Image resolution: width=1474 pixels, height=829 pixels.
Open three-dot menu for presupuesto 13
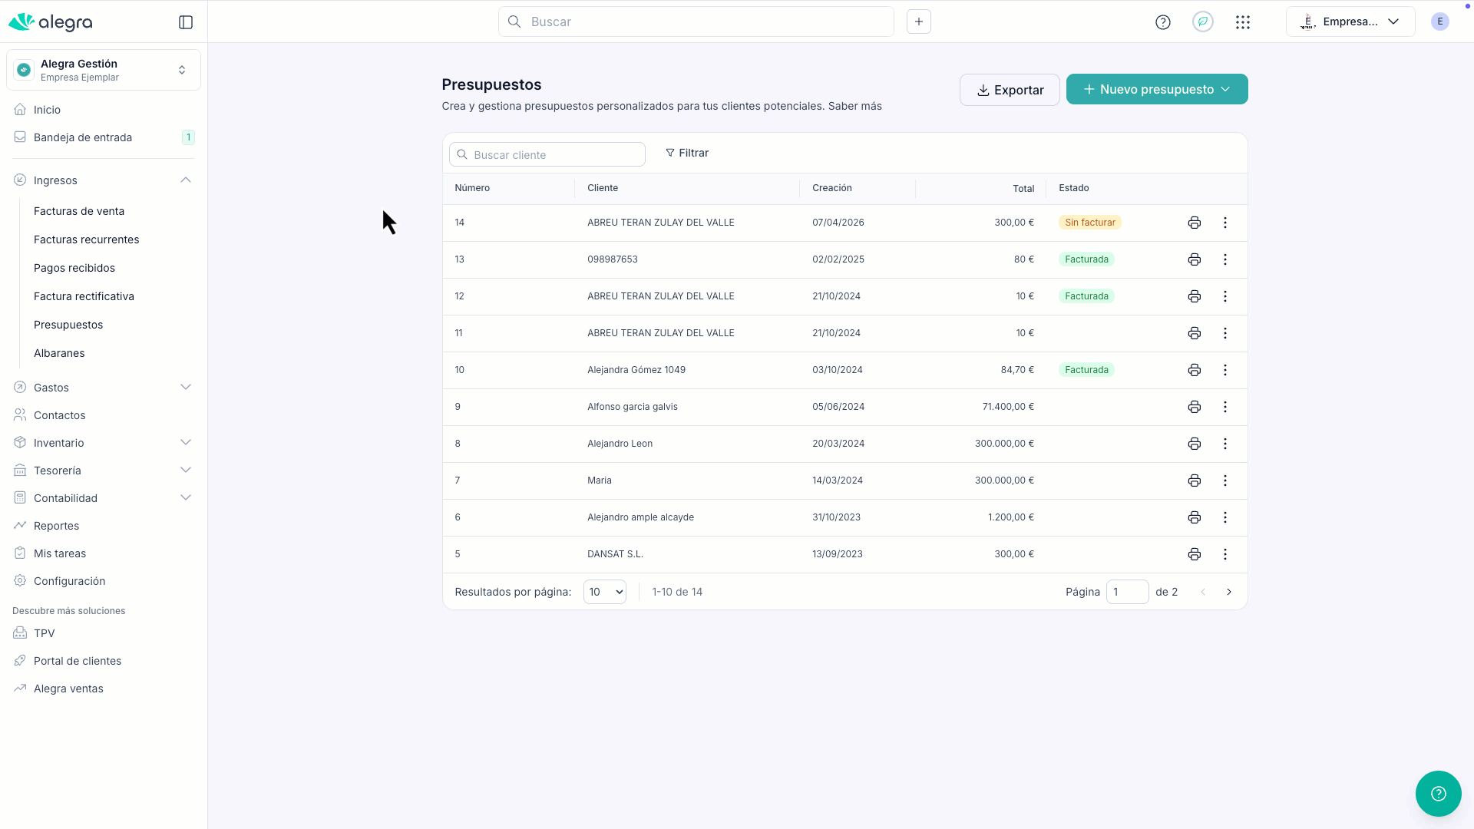click(1224, 259)
